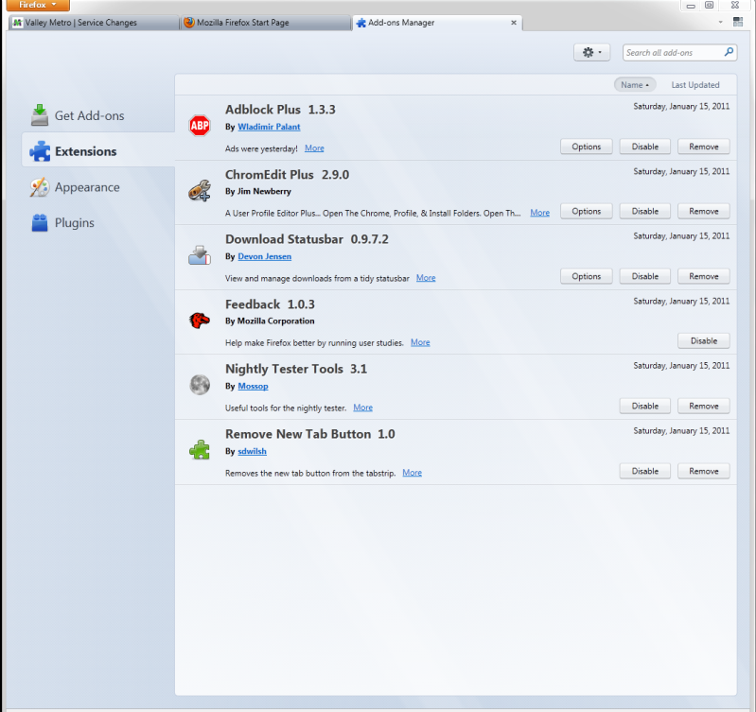Switch to Mozilla Firefox Start Page tab

266,23
